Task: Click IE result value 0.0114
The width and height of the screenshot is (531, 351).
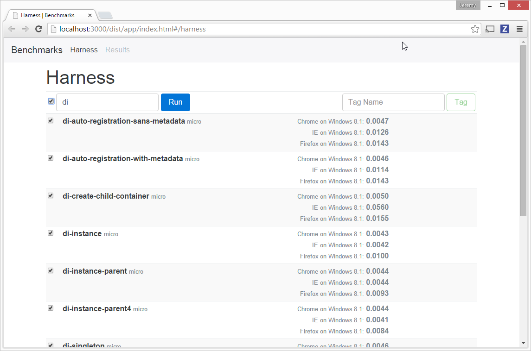Action: pyautogui.click(x=377, y=170)
